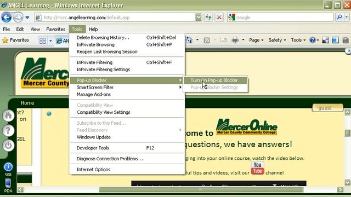Viewport: 351px width, 197px height.
Task: Open the Page dropdown menu
Action: 256,40
